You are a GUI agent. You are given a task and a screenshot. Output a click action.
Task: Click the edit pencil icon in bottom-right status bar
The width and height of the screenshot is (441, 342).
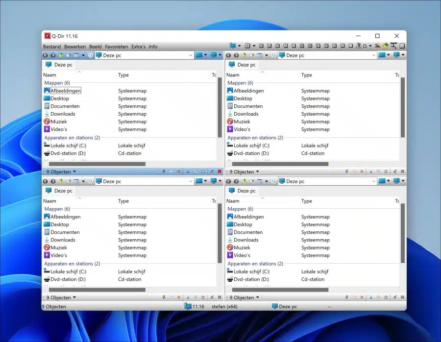pos(395,297)
